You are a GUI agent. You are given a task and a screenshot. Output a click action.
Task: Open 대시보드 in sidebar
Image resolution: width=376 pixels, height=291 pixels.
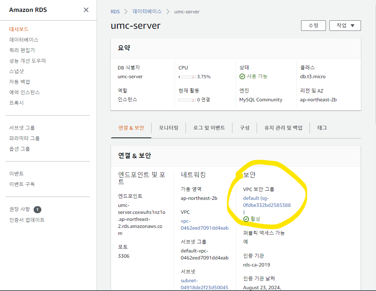click(19, 29)
